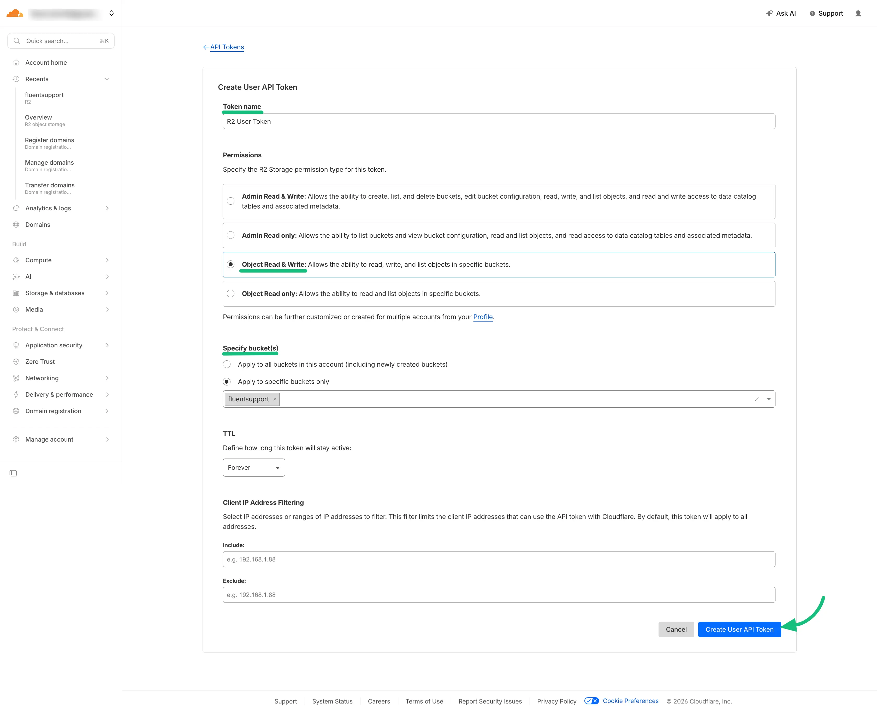This screenshot has width=877, height=713.
Task: Select Object Read only permission
Action: (231, 294)
